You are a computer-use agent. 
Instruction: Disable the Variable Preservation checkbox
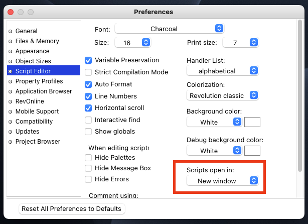pyautogui.click(x=89, y=60)
